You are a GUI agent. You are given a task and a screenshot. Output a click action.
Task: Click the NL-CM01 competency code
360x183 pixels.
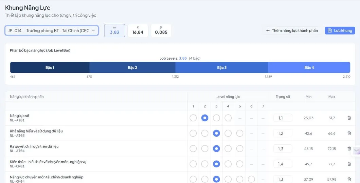point(17,166)
